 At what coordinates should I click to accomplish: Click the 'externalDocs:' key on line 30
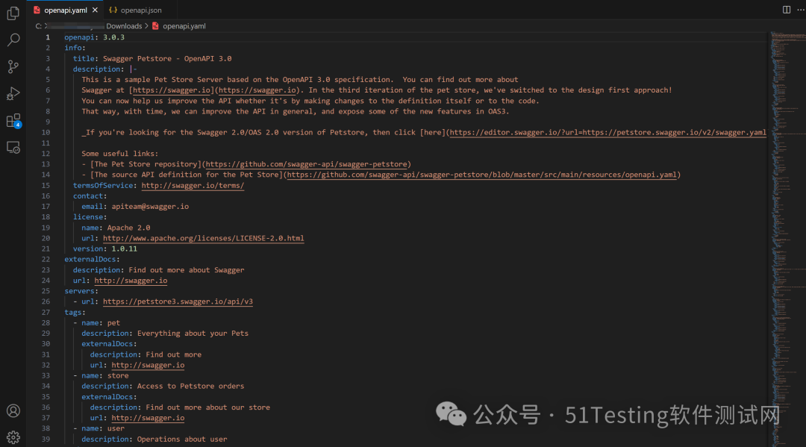coord(110,344)
